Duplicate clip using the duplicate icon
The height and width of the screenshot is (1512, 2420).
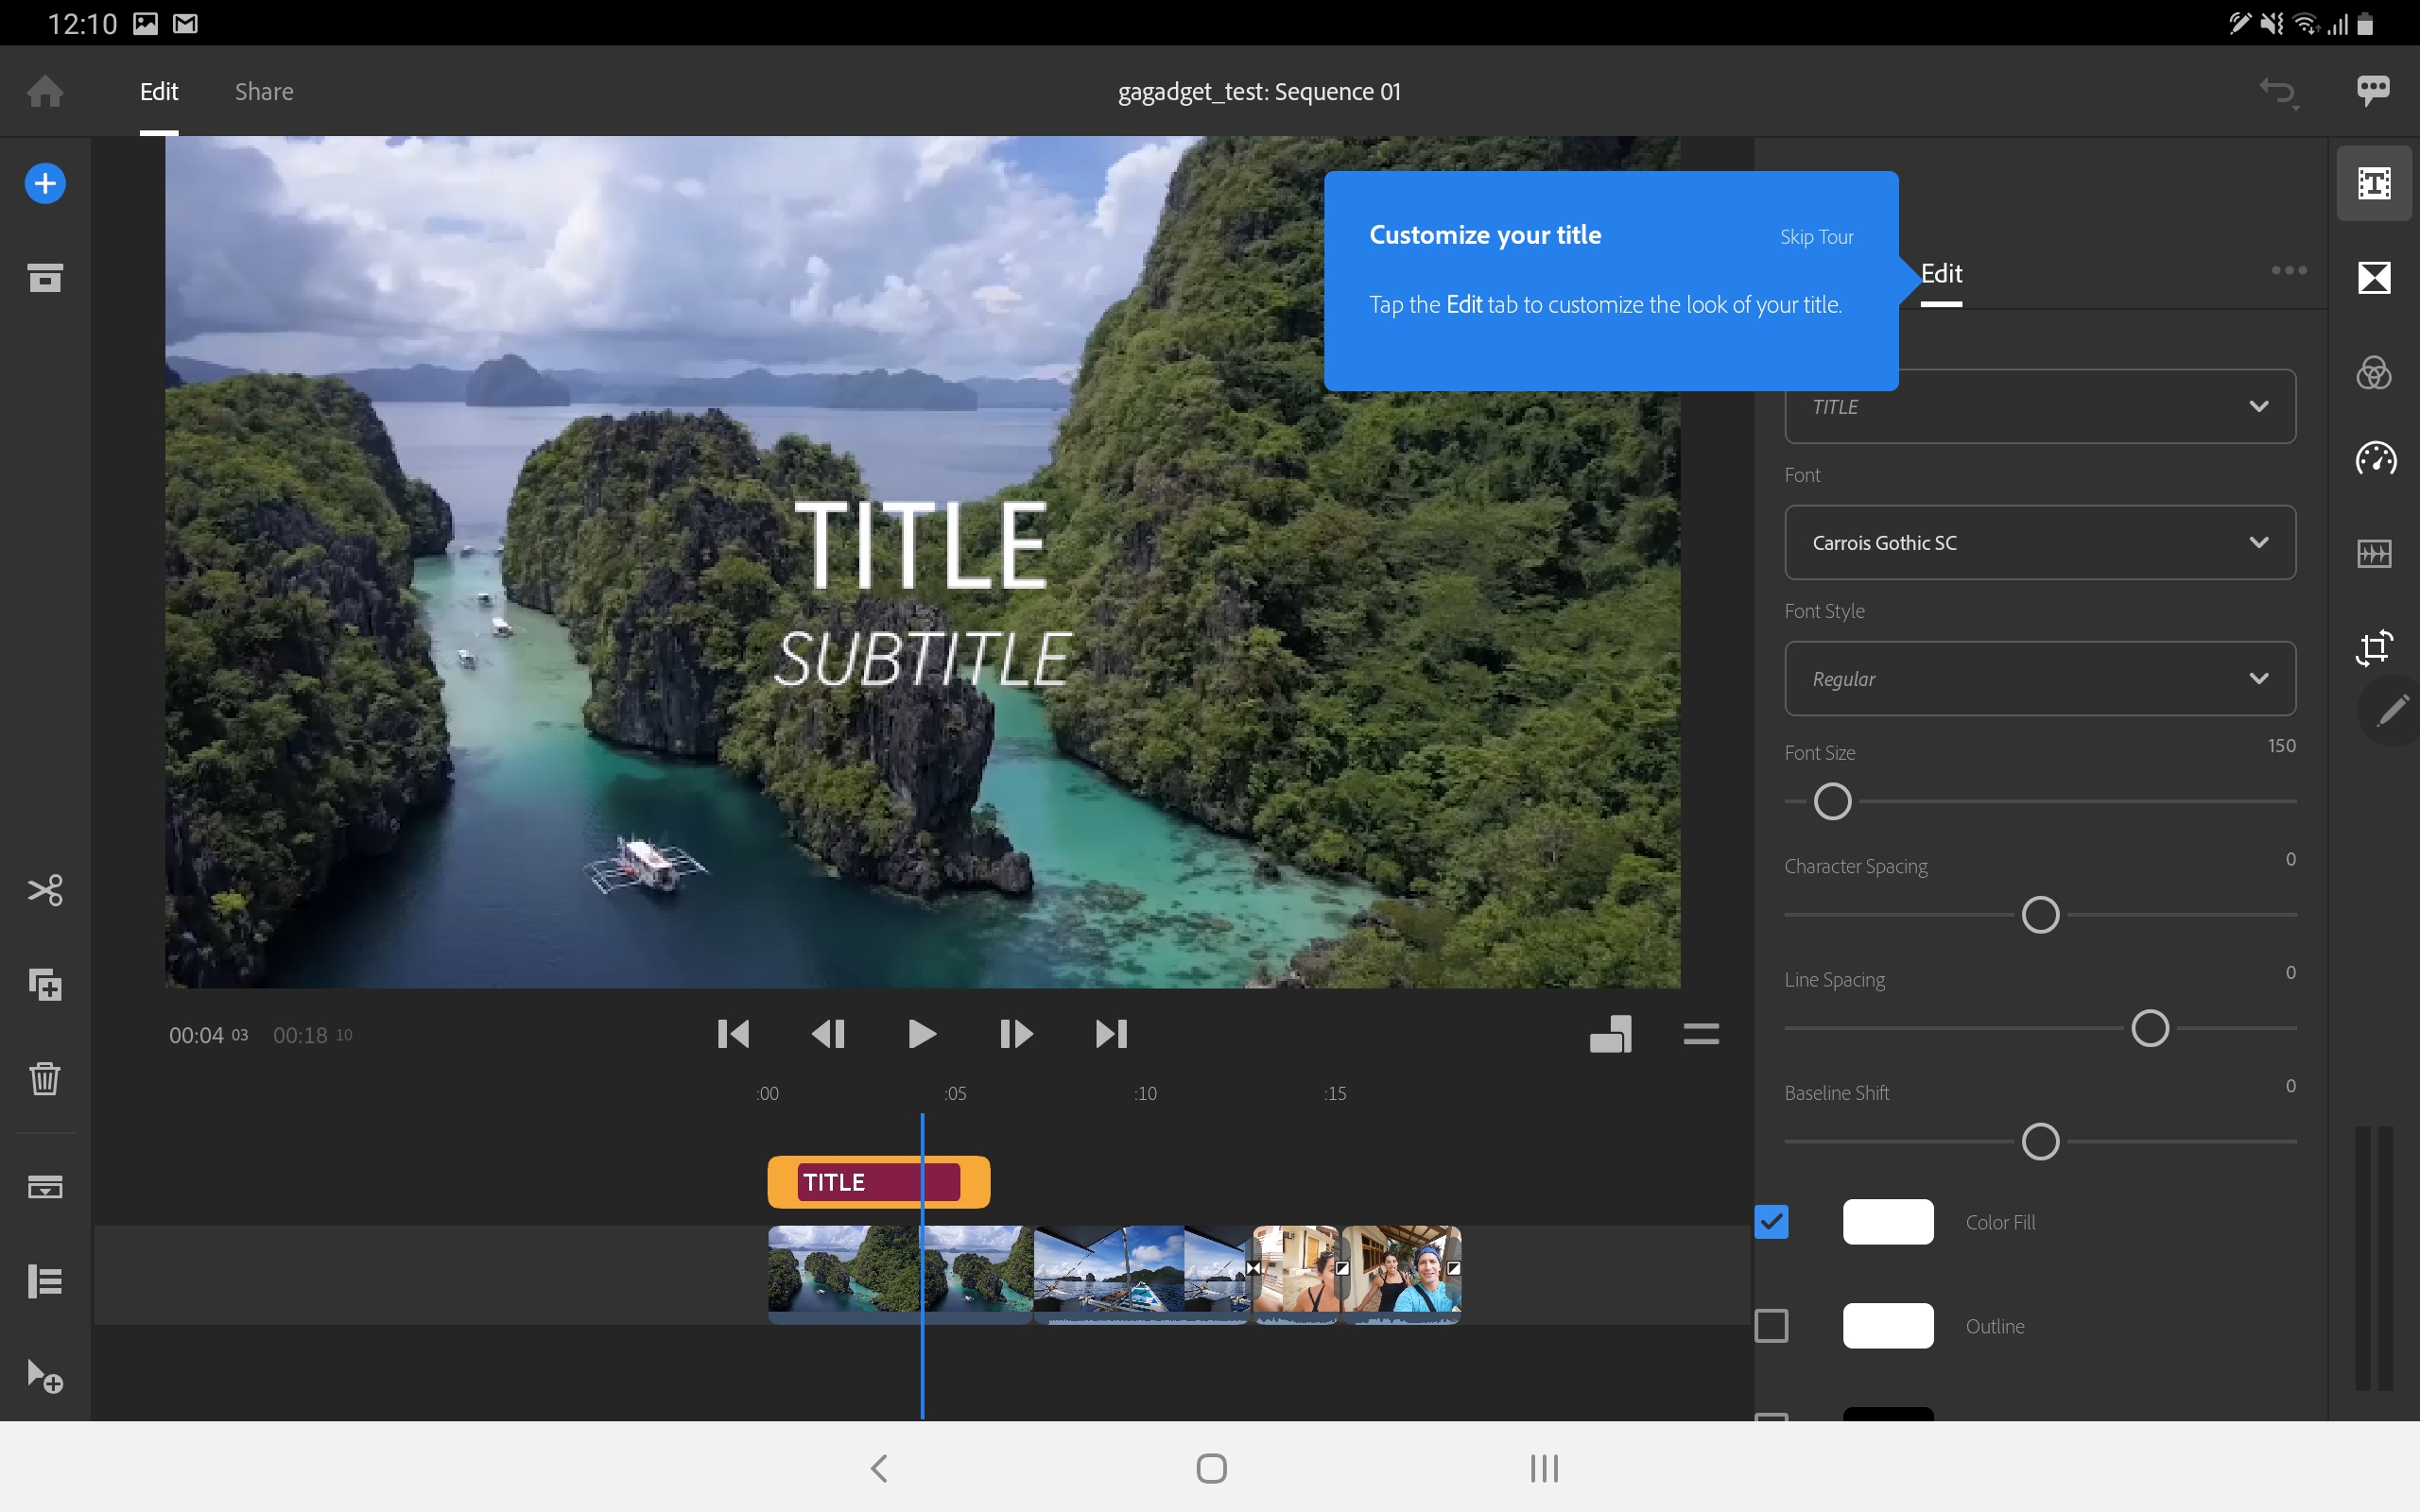pyautogui.click(x=45, y=985)
